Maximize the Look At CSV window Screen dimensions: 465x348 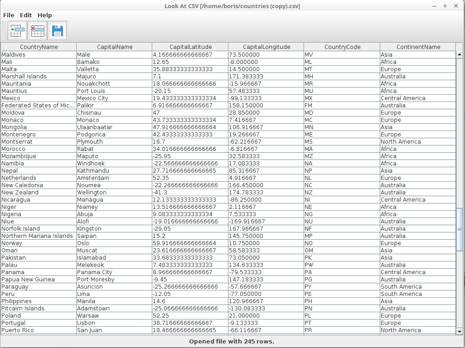coord(445,6)
